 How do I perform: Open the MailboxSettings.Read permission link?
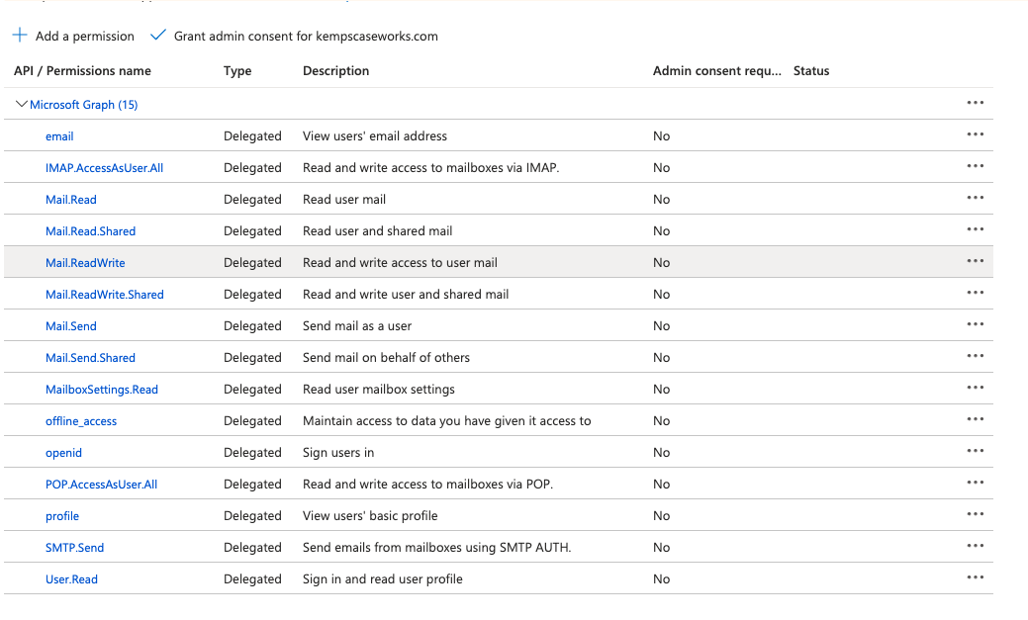point(102,390)
